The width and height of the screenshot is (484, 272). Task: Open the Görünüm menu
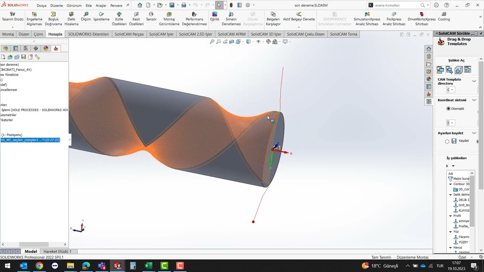point(74,6)
